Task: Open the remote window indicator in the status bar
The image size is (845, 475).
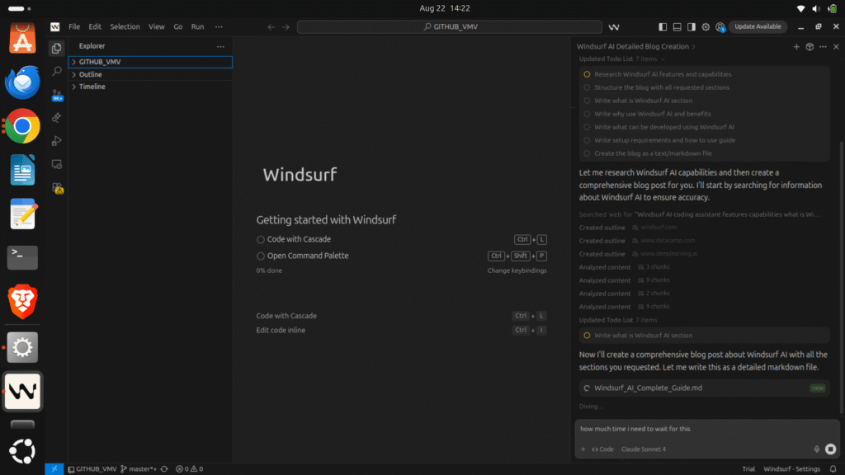Action: click(54, 469)
